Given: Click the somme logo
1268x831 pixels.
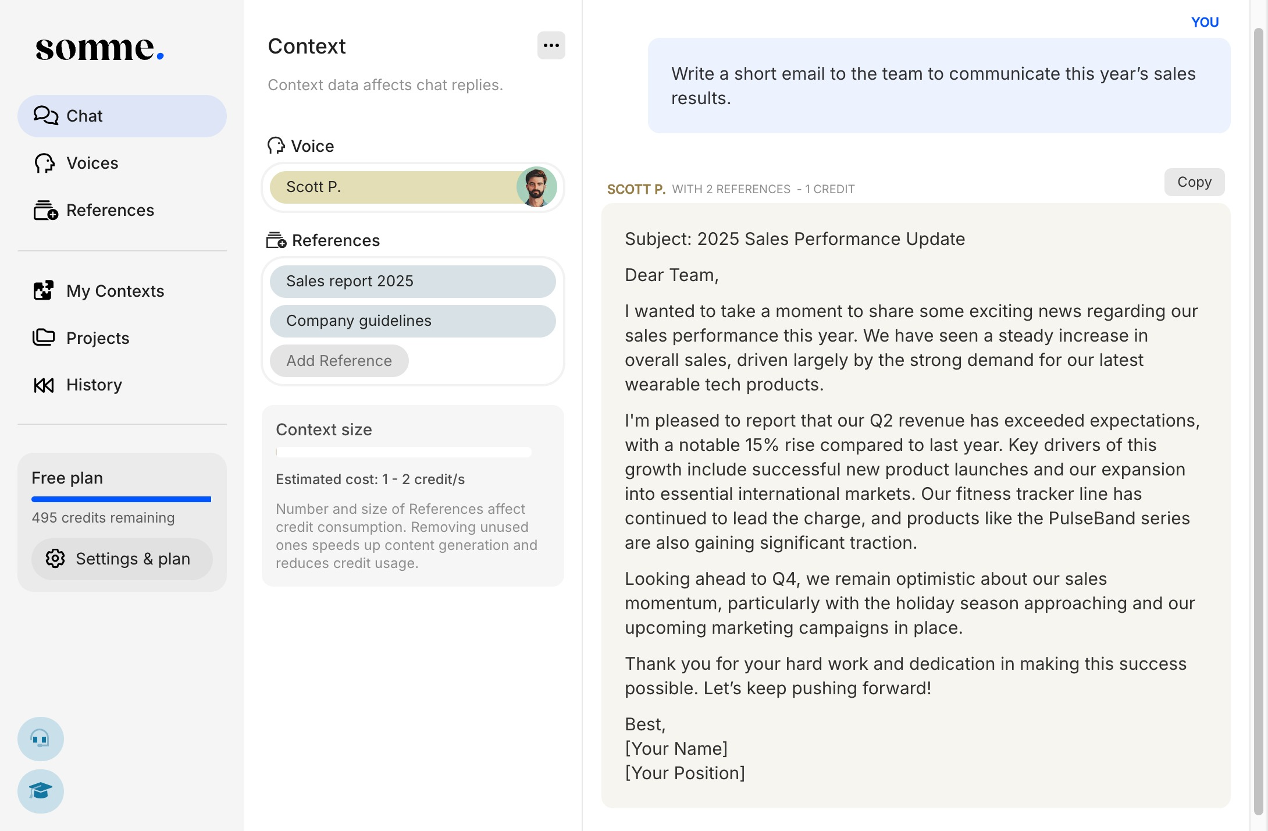Looking at the screenshot, I should pyautogui.click(x=99, y=48).
